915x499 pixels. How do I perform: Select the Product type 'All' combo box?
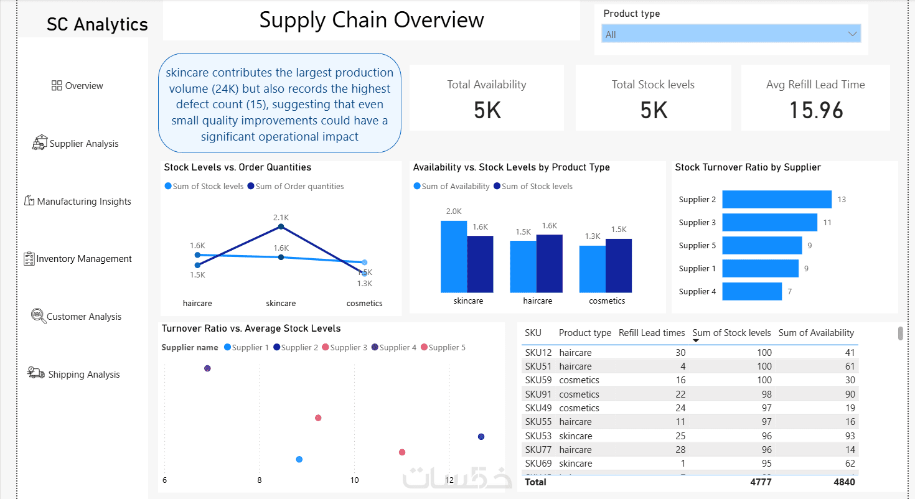[731, 34]
